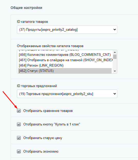Screen dimensions: 138x160
Task: Uncheck "Отображать кнопку Купить в 1 клик" checkbox
Action: pos(19,124)
